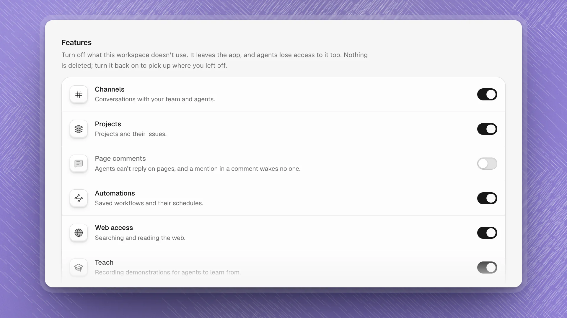The height and width of the screenshot is (318, 567).
Task: Click 'Searching and reading the web.' text
Action: [x=140, y=238]
